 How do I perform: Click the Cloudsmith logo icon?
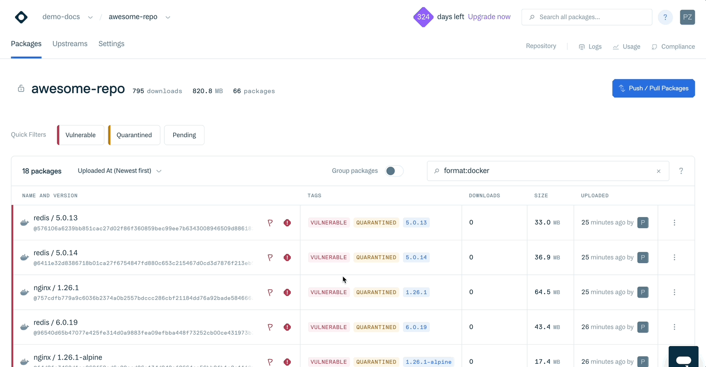[x=21, y=17]
